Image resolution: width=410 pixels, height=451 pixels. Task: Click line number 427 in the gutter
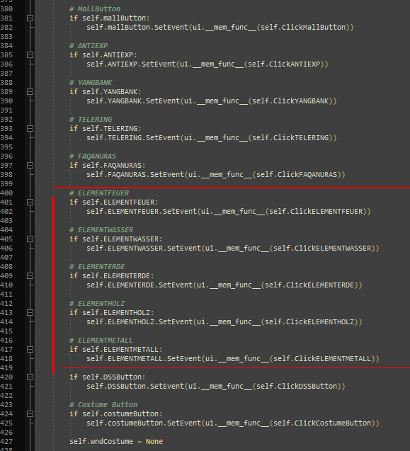coord(6,442)
